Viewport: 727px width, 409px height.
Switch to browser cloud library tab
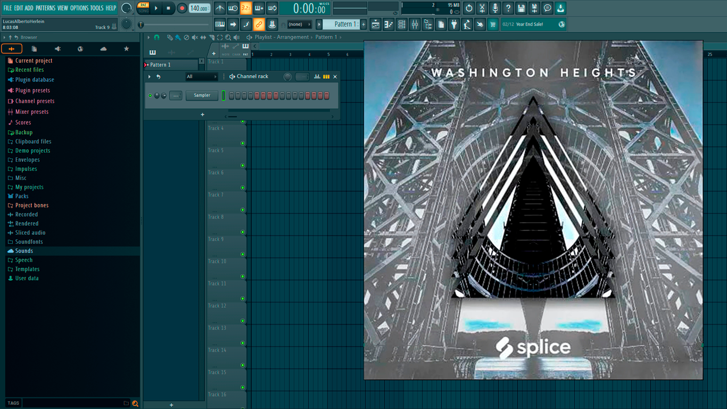point(103,49)
